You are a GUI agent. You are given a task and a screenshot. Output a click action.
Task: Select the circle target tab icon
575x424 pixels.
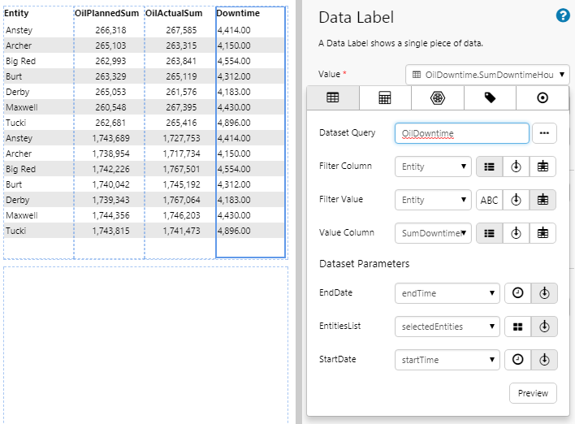[x=543, y=97]
